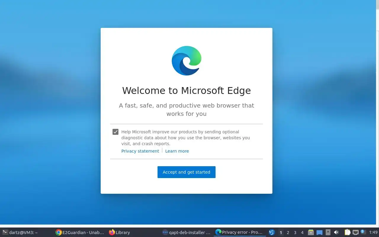This screenshot has width=379, height=237.
Task: Open the Learn more link
Action: (x=177, y=151)
